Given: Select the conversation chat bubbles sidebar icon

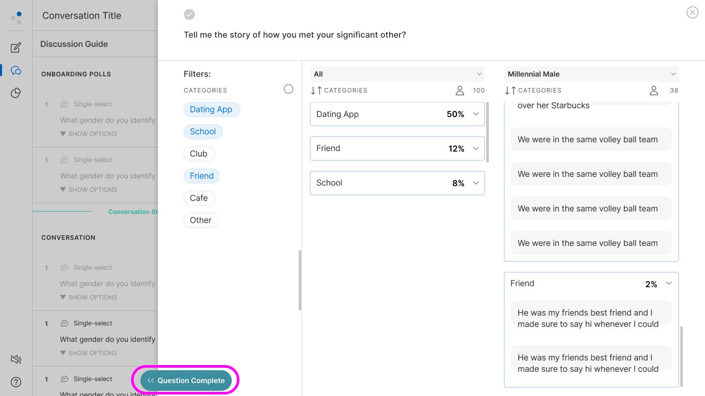Looking at the screenshot, I should coord(16,71).
